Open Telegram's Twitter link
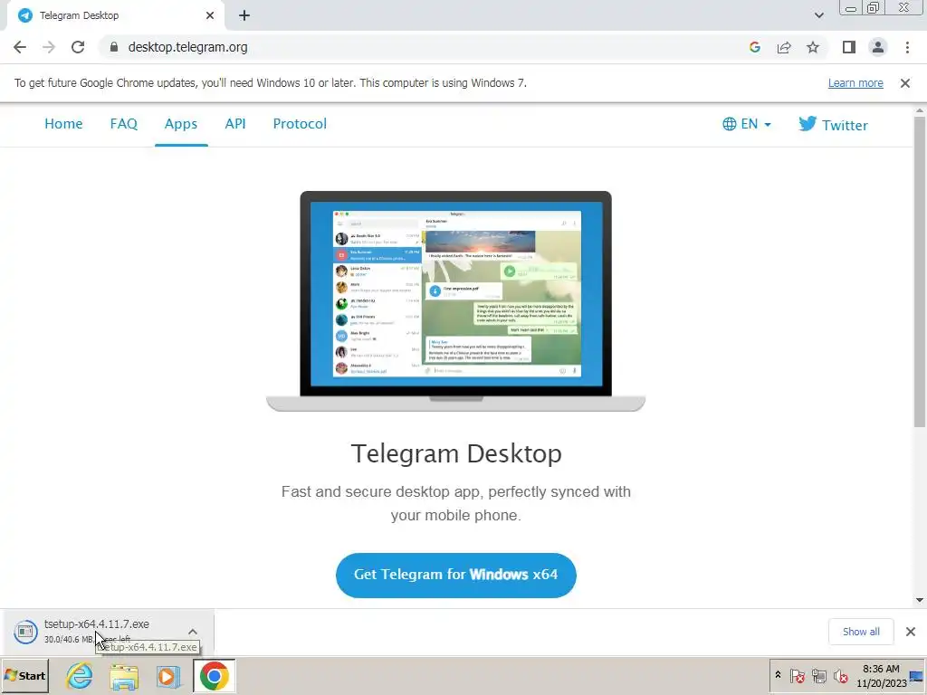 (833, 125)
